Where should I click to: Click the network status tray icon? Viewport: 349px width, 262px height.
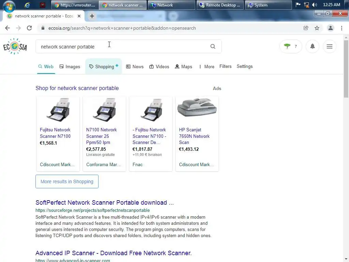(x=306, y=5)
